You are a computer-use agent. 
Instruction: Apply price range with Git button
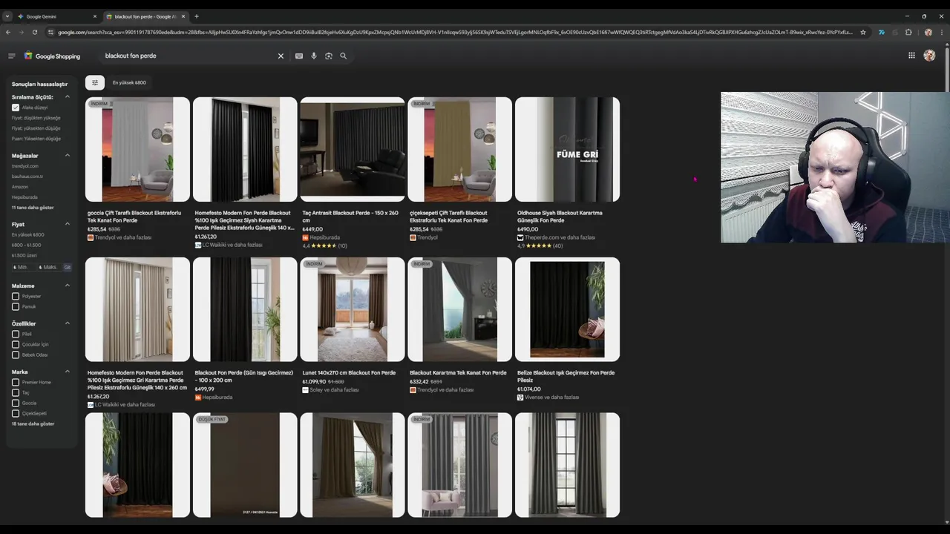point(68,267)
